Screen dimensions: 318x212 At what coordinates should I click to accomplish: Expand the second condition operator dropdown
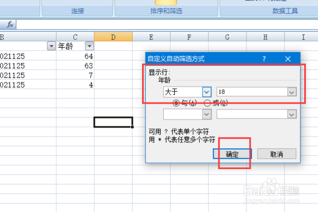pos(207,114)
